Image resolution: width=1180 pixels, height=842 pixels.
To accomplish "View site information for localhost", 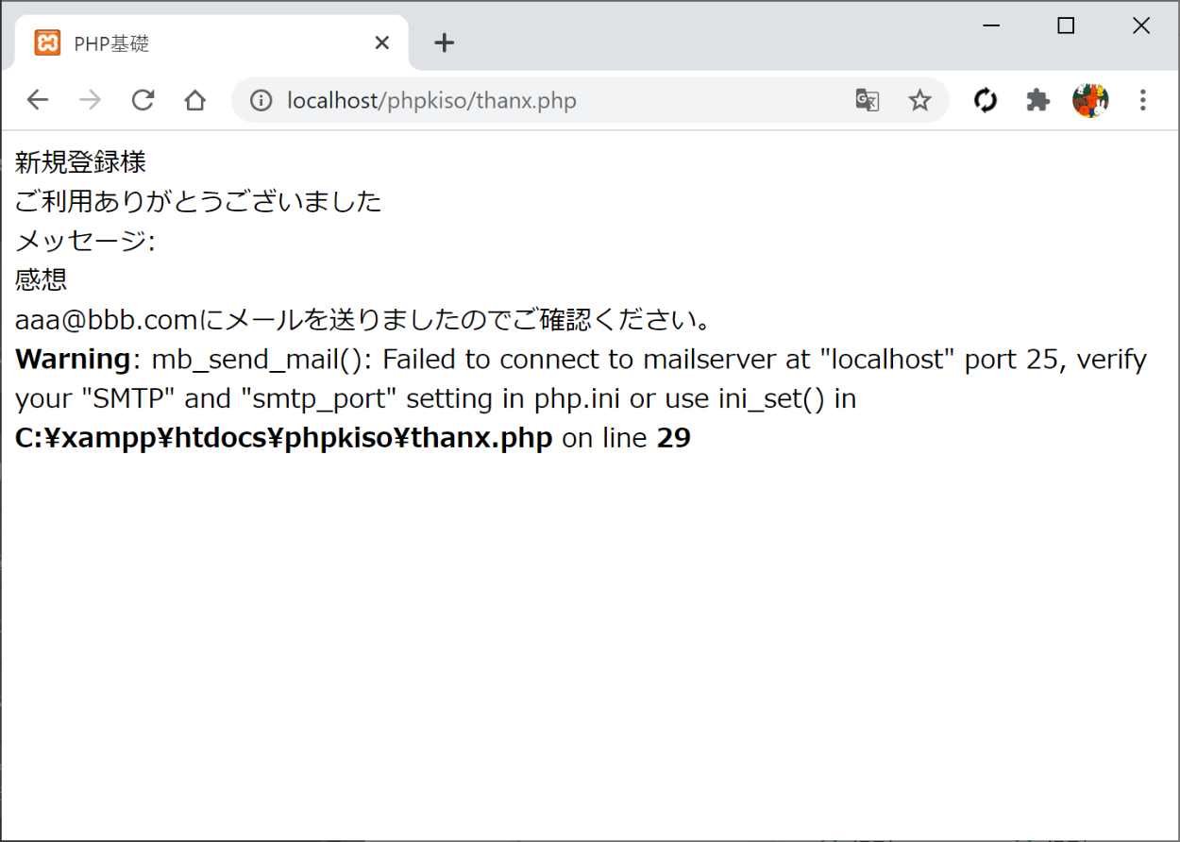I will click(261, 100).
